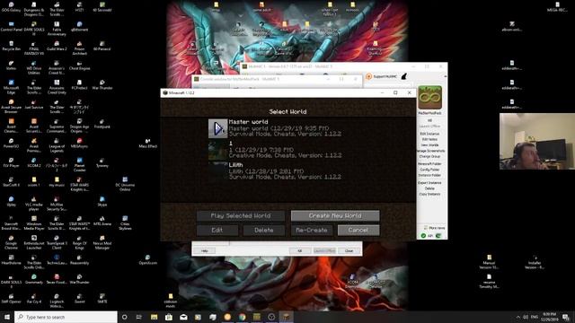
Task: Open the Guild Wars 2 desktop icon
Action: pyautogui.click(x=57, y=46)
